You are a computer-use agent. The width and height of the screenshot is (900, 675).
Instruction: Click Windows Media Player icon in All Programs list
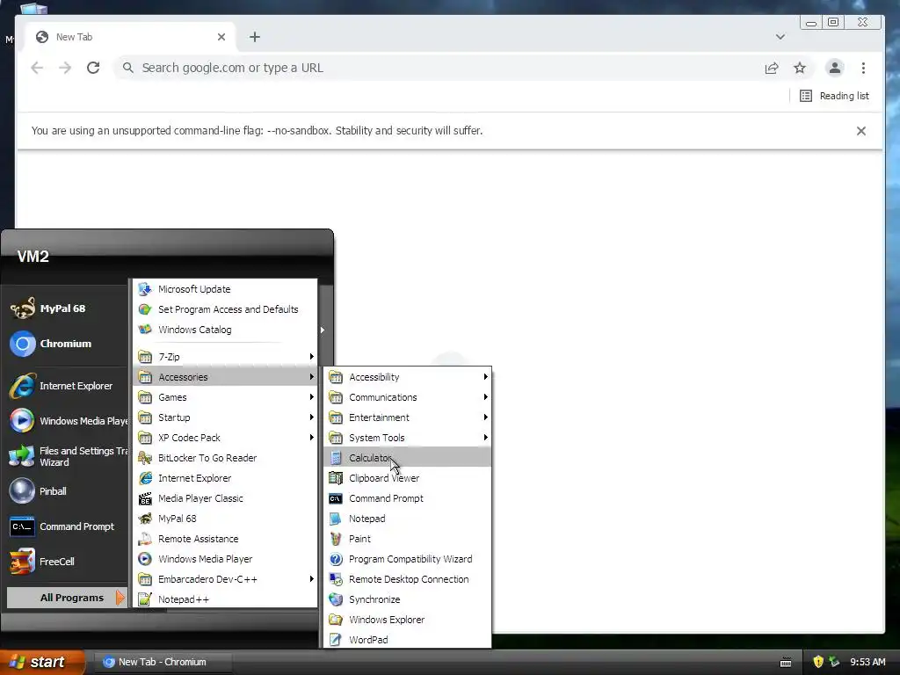tap(145, 559)
